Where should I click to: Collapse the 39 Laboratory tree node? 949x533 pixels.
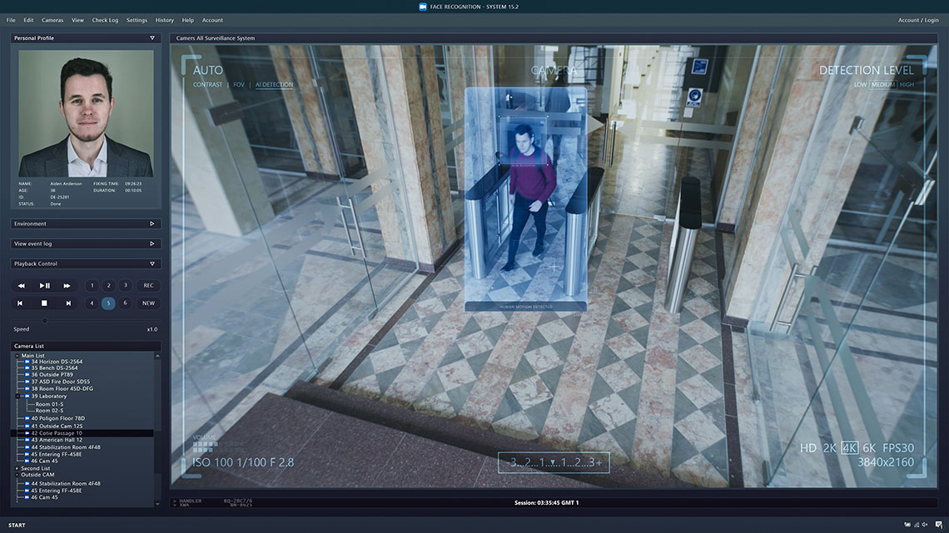17,396
